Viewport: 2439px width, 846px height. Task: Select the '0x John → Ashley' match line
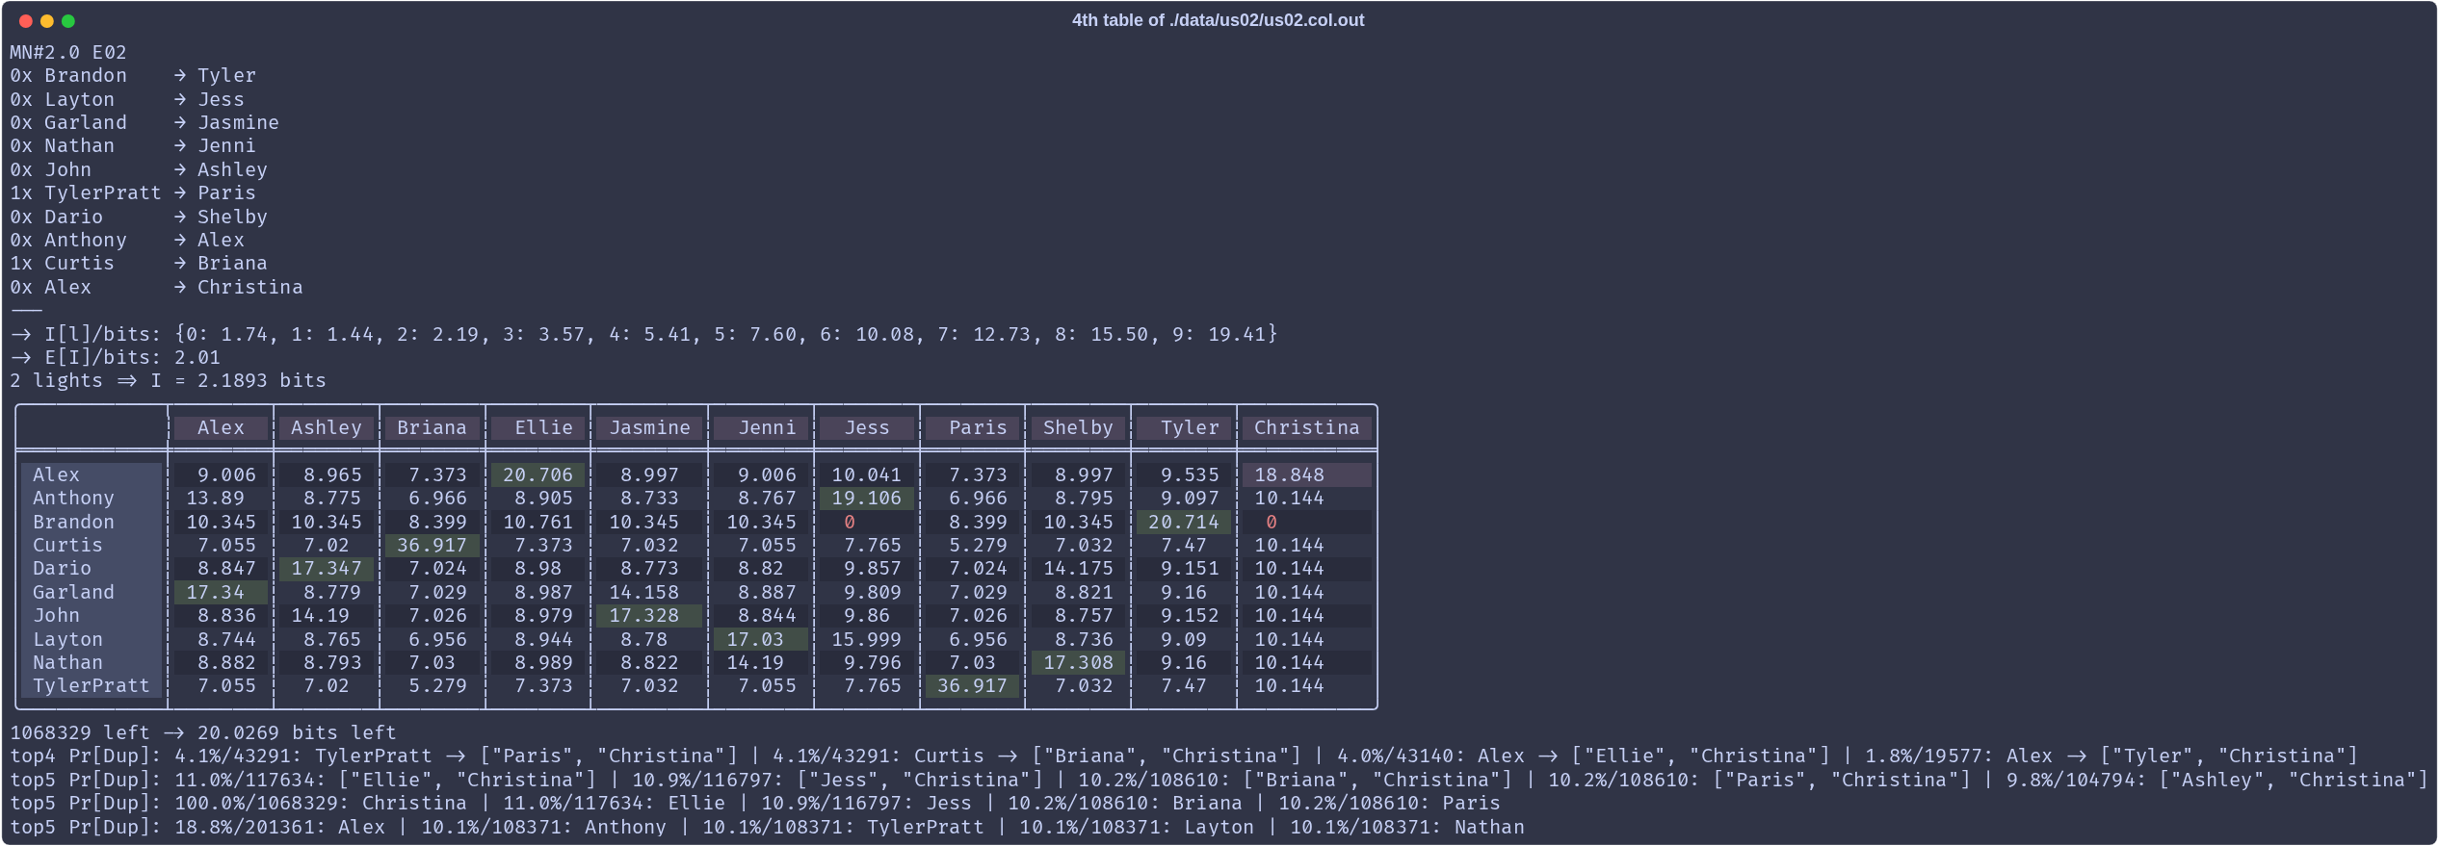[x=139, y=169]
